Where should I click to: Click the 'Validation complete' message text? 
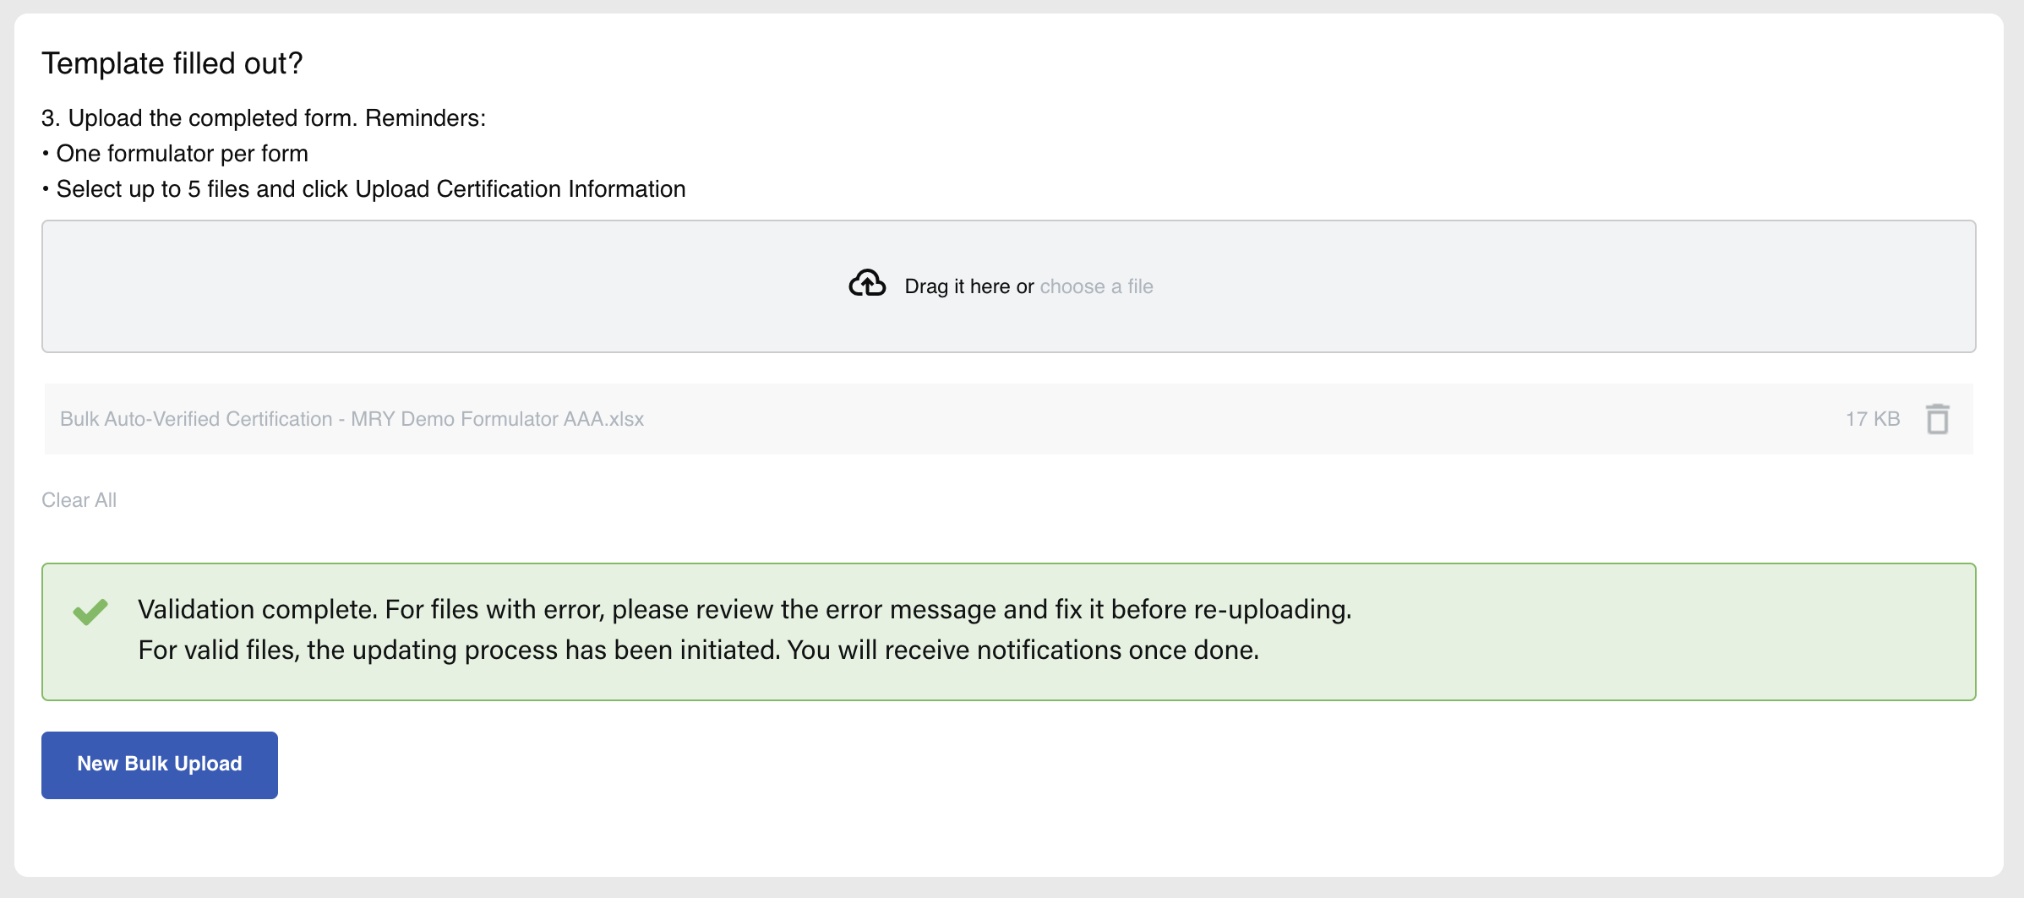[745, 609]
